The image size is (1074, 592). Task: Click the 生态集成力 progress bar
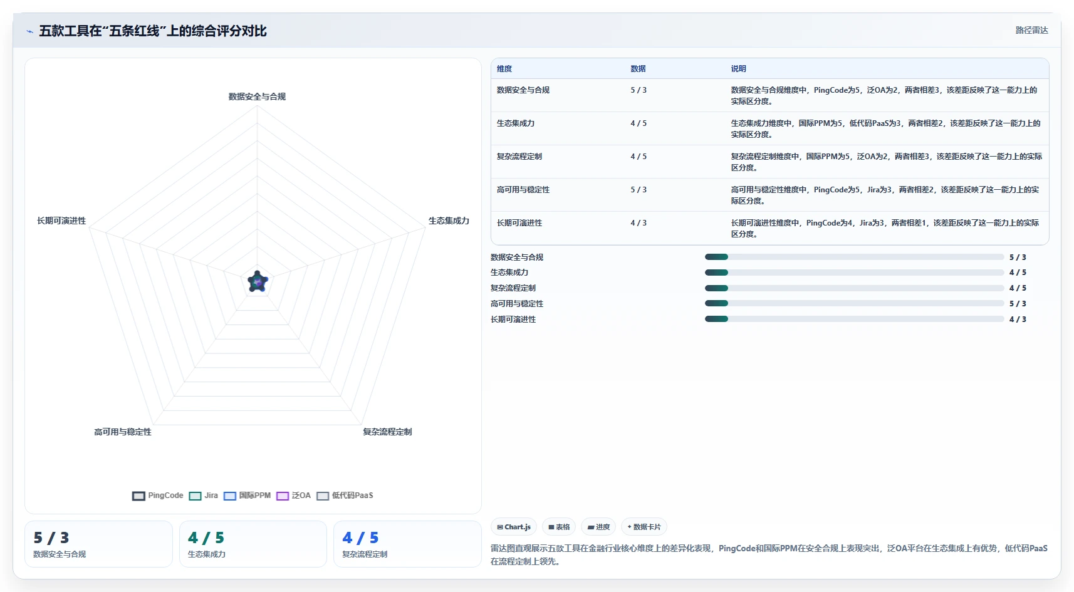coord(854,273)
